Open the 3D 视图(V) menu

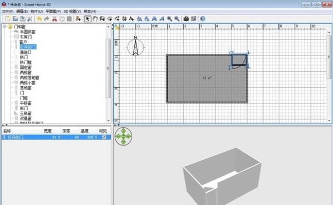pos(72,11)
